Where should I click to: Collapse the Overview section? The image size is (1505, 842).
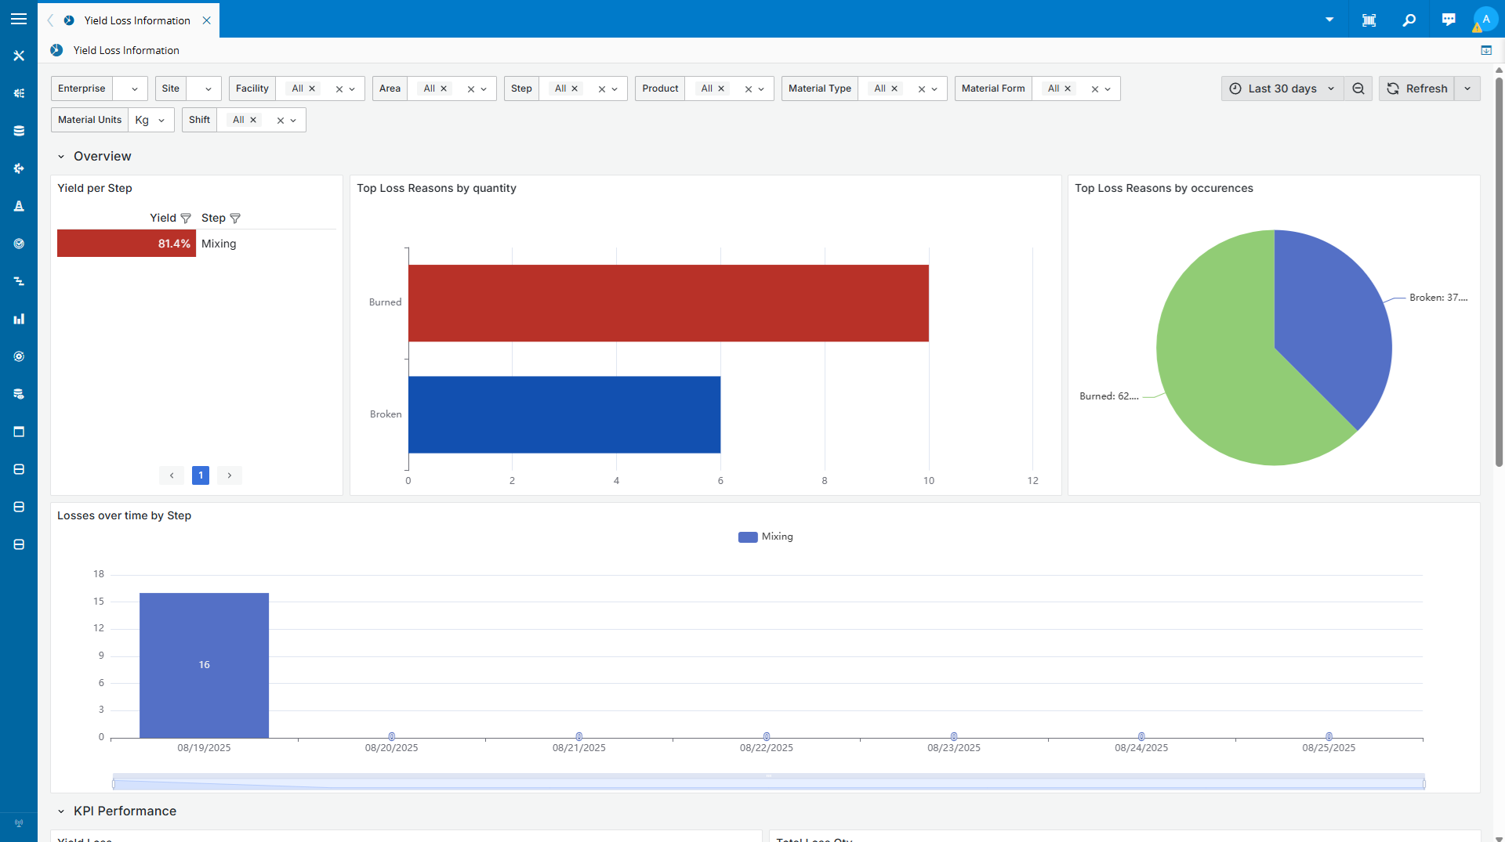pyautogui.click(x=61, y=157)
